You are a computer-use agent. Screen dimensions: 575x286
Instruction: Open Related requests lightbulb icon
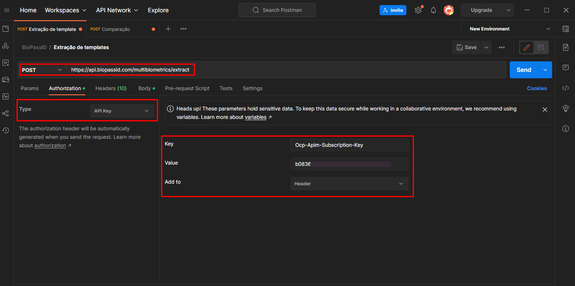566,108
